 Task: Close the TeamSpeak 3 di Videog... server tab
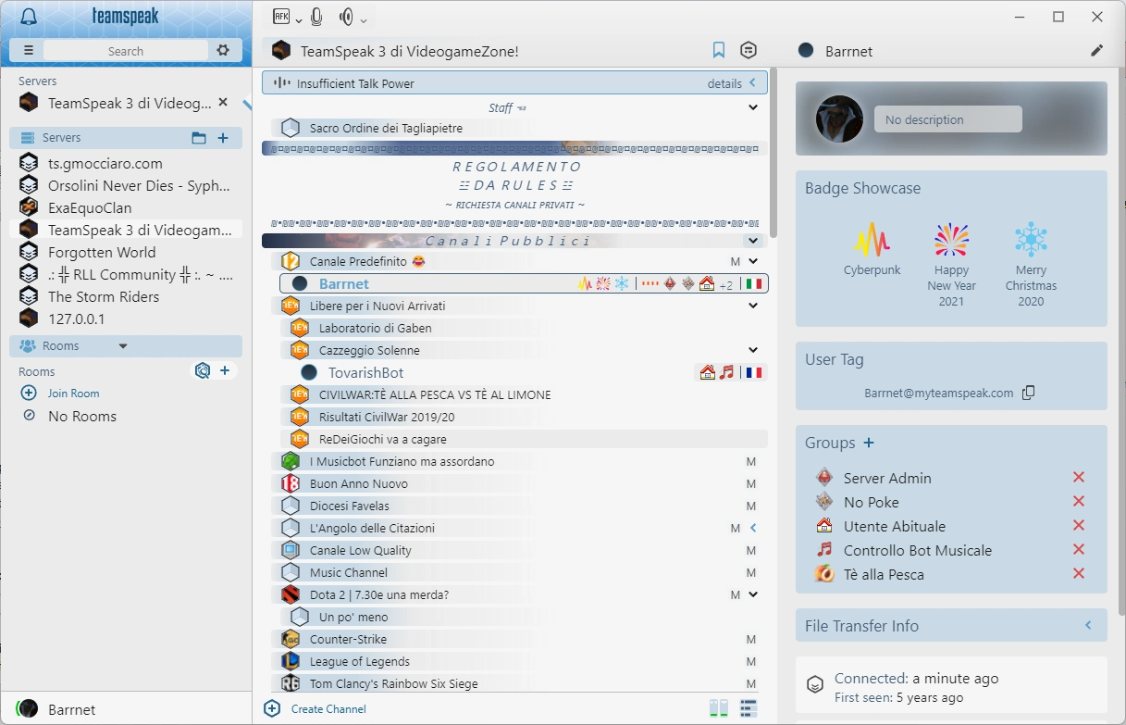[x=222, y=103]
